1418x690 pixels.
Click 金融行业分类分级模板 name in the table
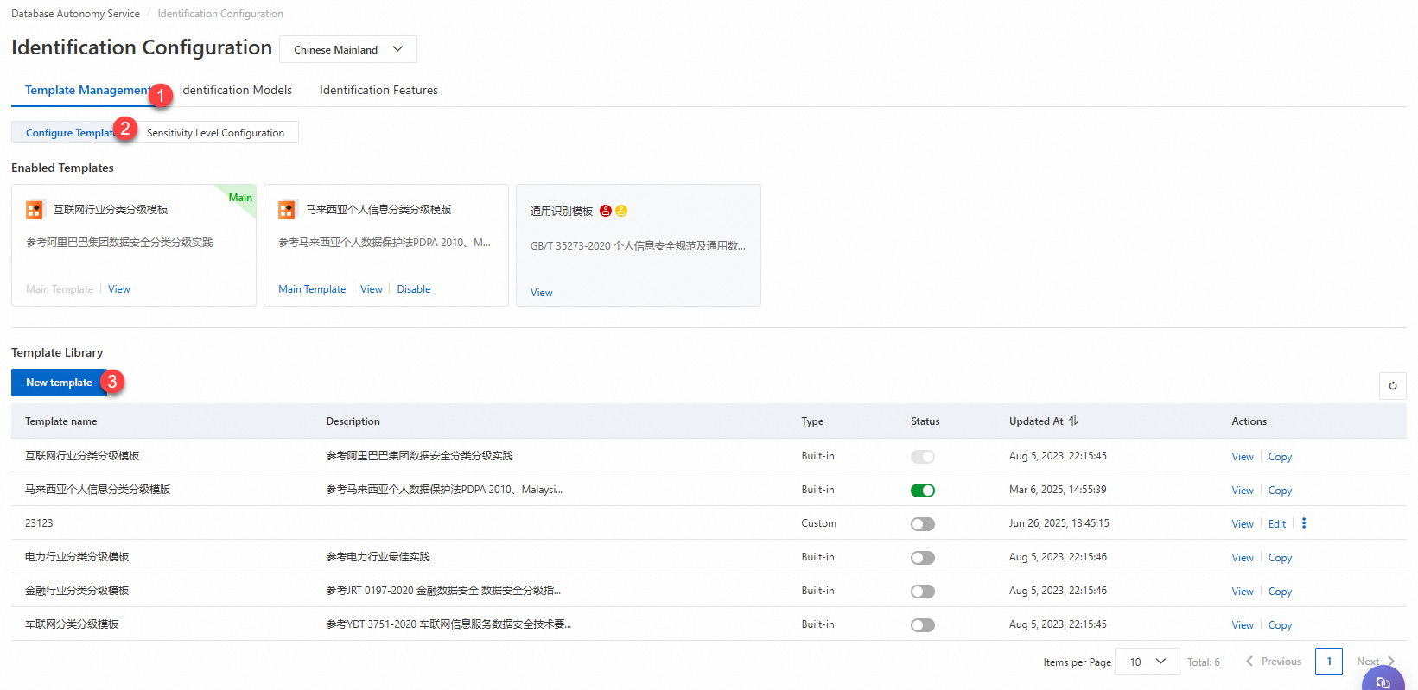77,591
